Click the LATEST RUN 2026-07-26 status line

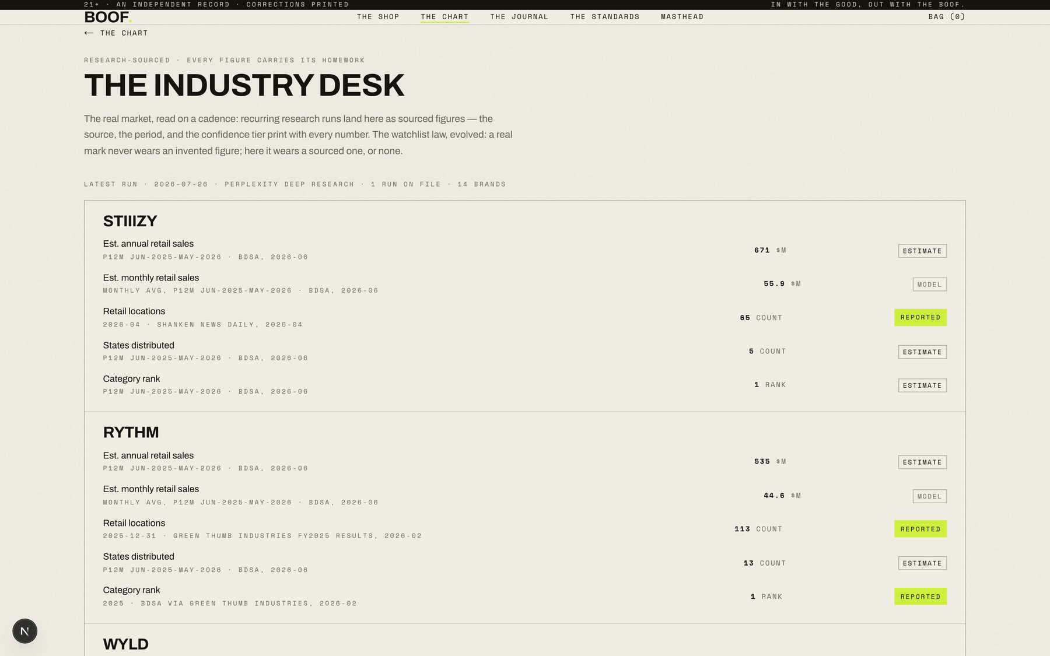coord(295,184)
